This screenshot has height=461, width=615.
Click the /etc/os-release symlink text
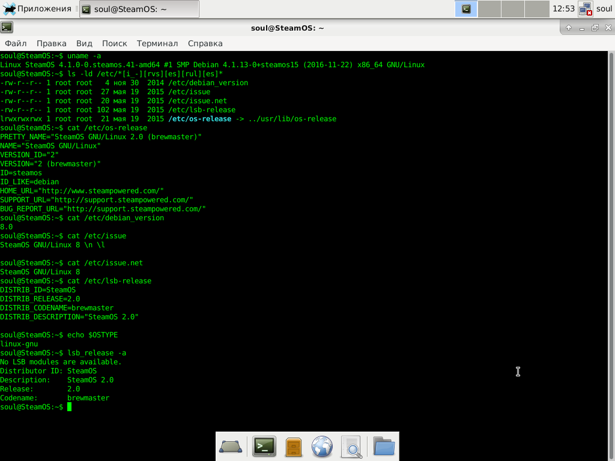199,119
